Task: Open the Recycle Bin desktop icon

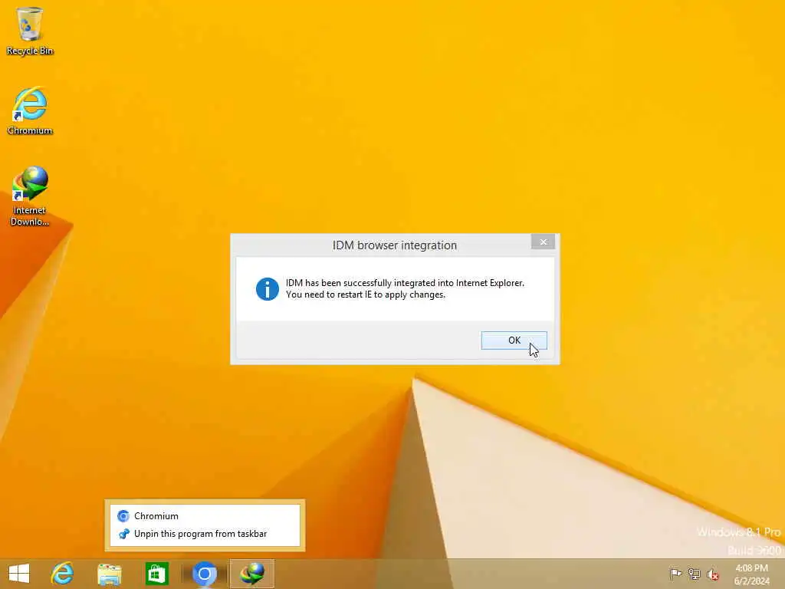Action: point(30,31)
